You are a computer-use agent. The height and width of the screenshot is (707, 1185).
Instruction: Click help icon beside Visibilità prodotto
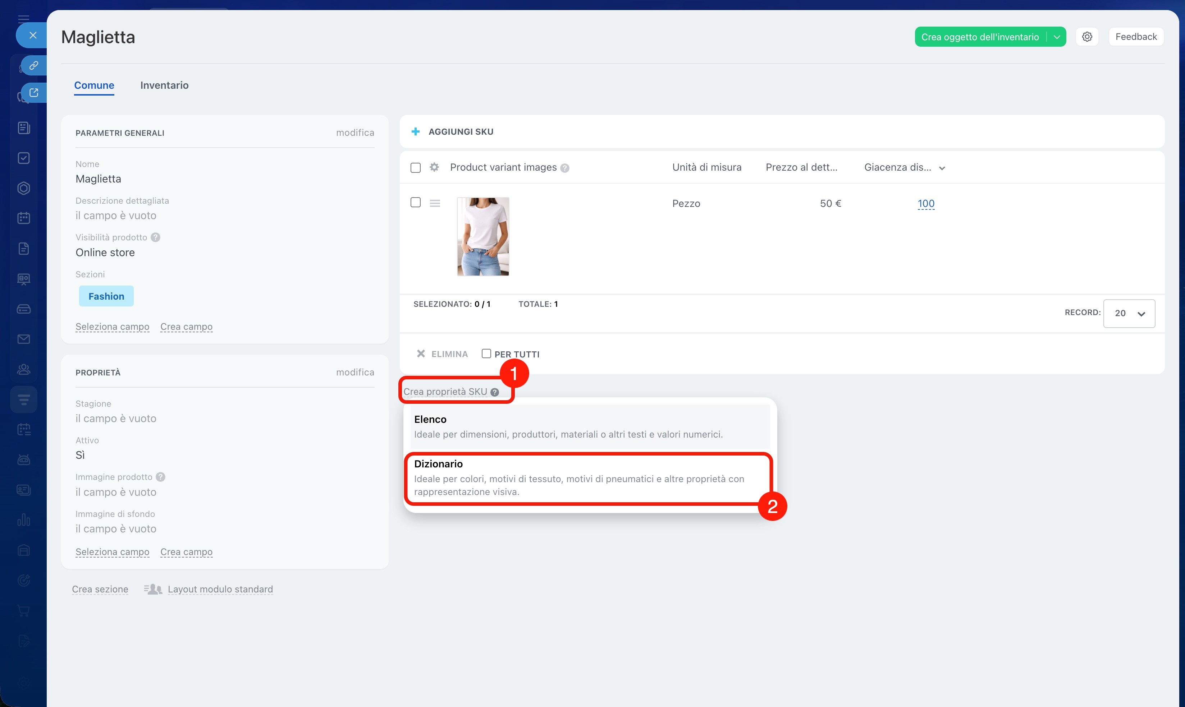(155, 237)
